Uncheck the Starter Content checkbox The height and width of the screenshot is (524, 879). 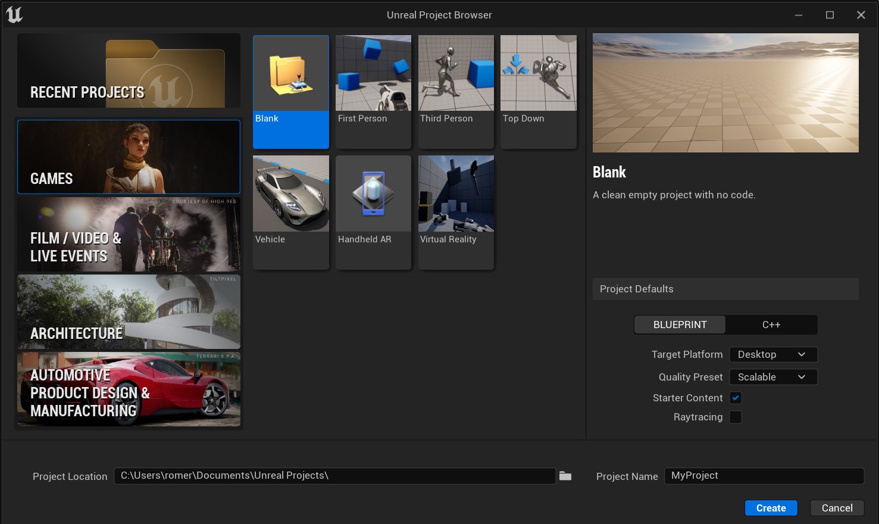pos(736,398)
